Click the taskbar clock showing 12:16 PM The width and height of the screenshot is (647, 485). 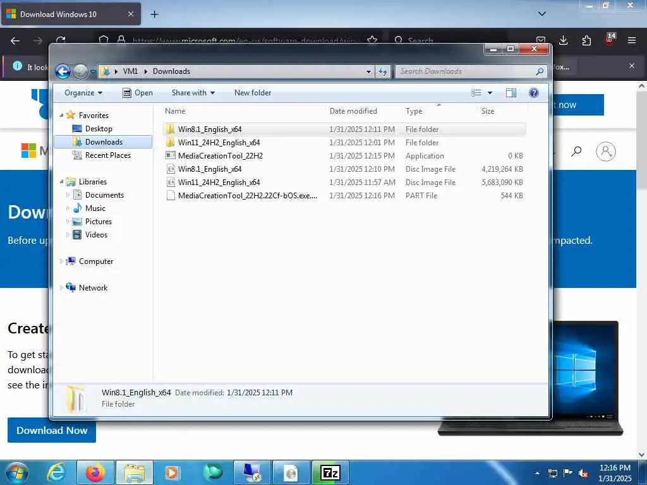coord(615,472)
